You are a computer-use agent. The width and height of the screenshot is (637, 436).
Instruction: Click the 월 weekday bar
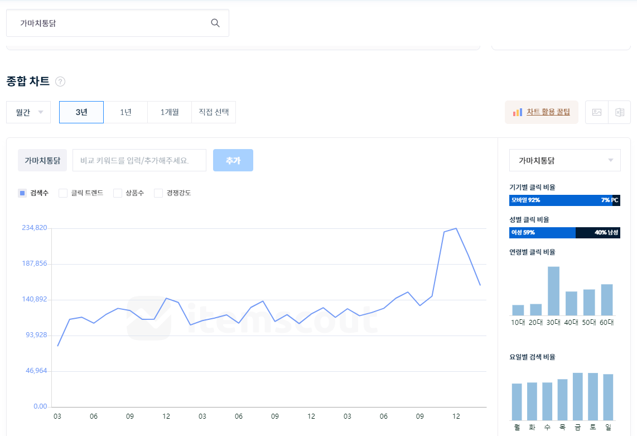click(517, 402)
